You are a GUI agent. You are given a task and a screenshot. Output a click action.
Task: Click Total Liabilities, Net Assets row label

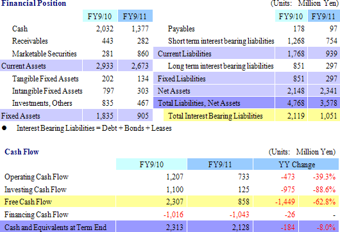click(214, 103)
